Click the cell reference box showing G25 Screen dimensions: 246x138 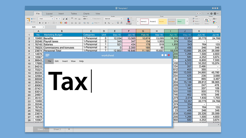[34, 27]
